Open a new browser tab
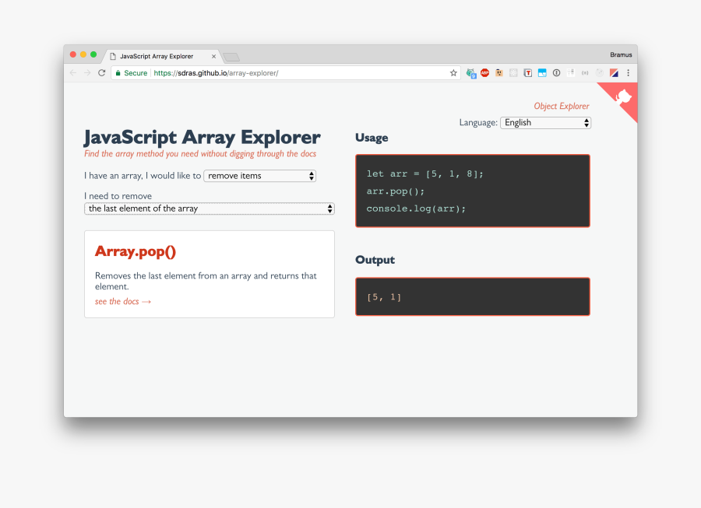 click(231, 57)
